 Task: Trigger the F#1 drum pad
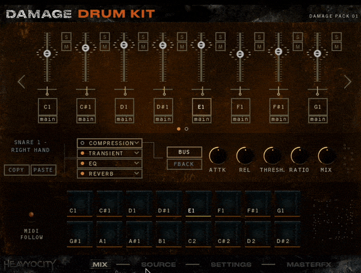pos(258,203)
